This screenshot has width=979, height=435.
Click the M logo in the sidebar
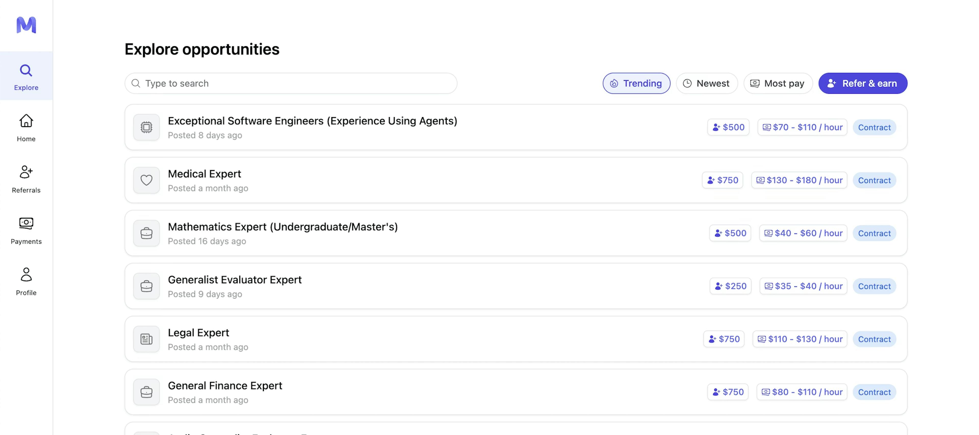click(x=26, y=25)
